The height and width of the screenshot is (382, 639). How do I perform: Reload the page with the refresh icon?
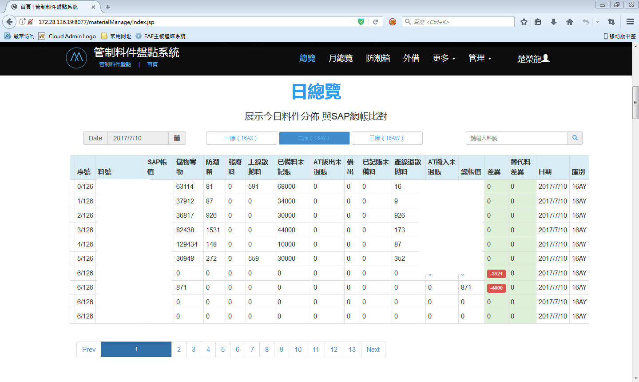coord(375,22)
